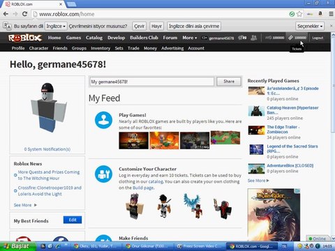Click the ROBLOX logo in header
Viewport: 335px width, 251px height.
click(x=25, y=38)
